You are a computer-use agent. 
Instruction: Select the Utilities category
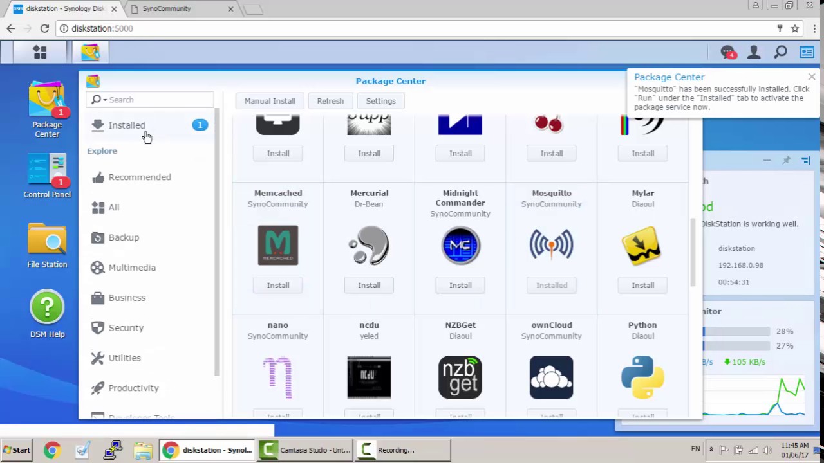pyautogui.click(x=150, y=358)
